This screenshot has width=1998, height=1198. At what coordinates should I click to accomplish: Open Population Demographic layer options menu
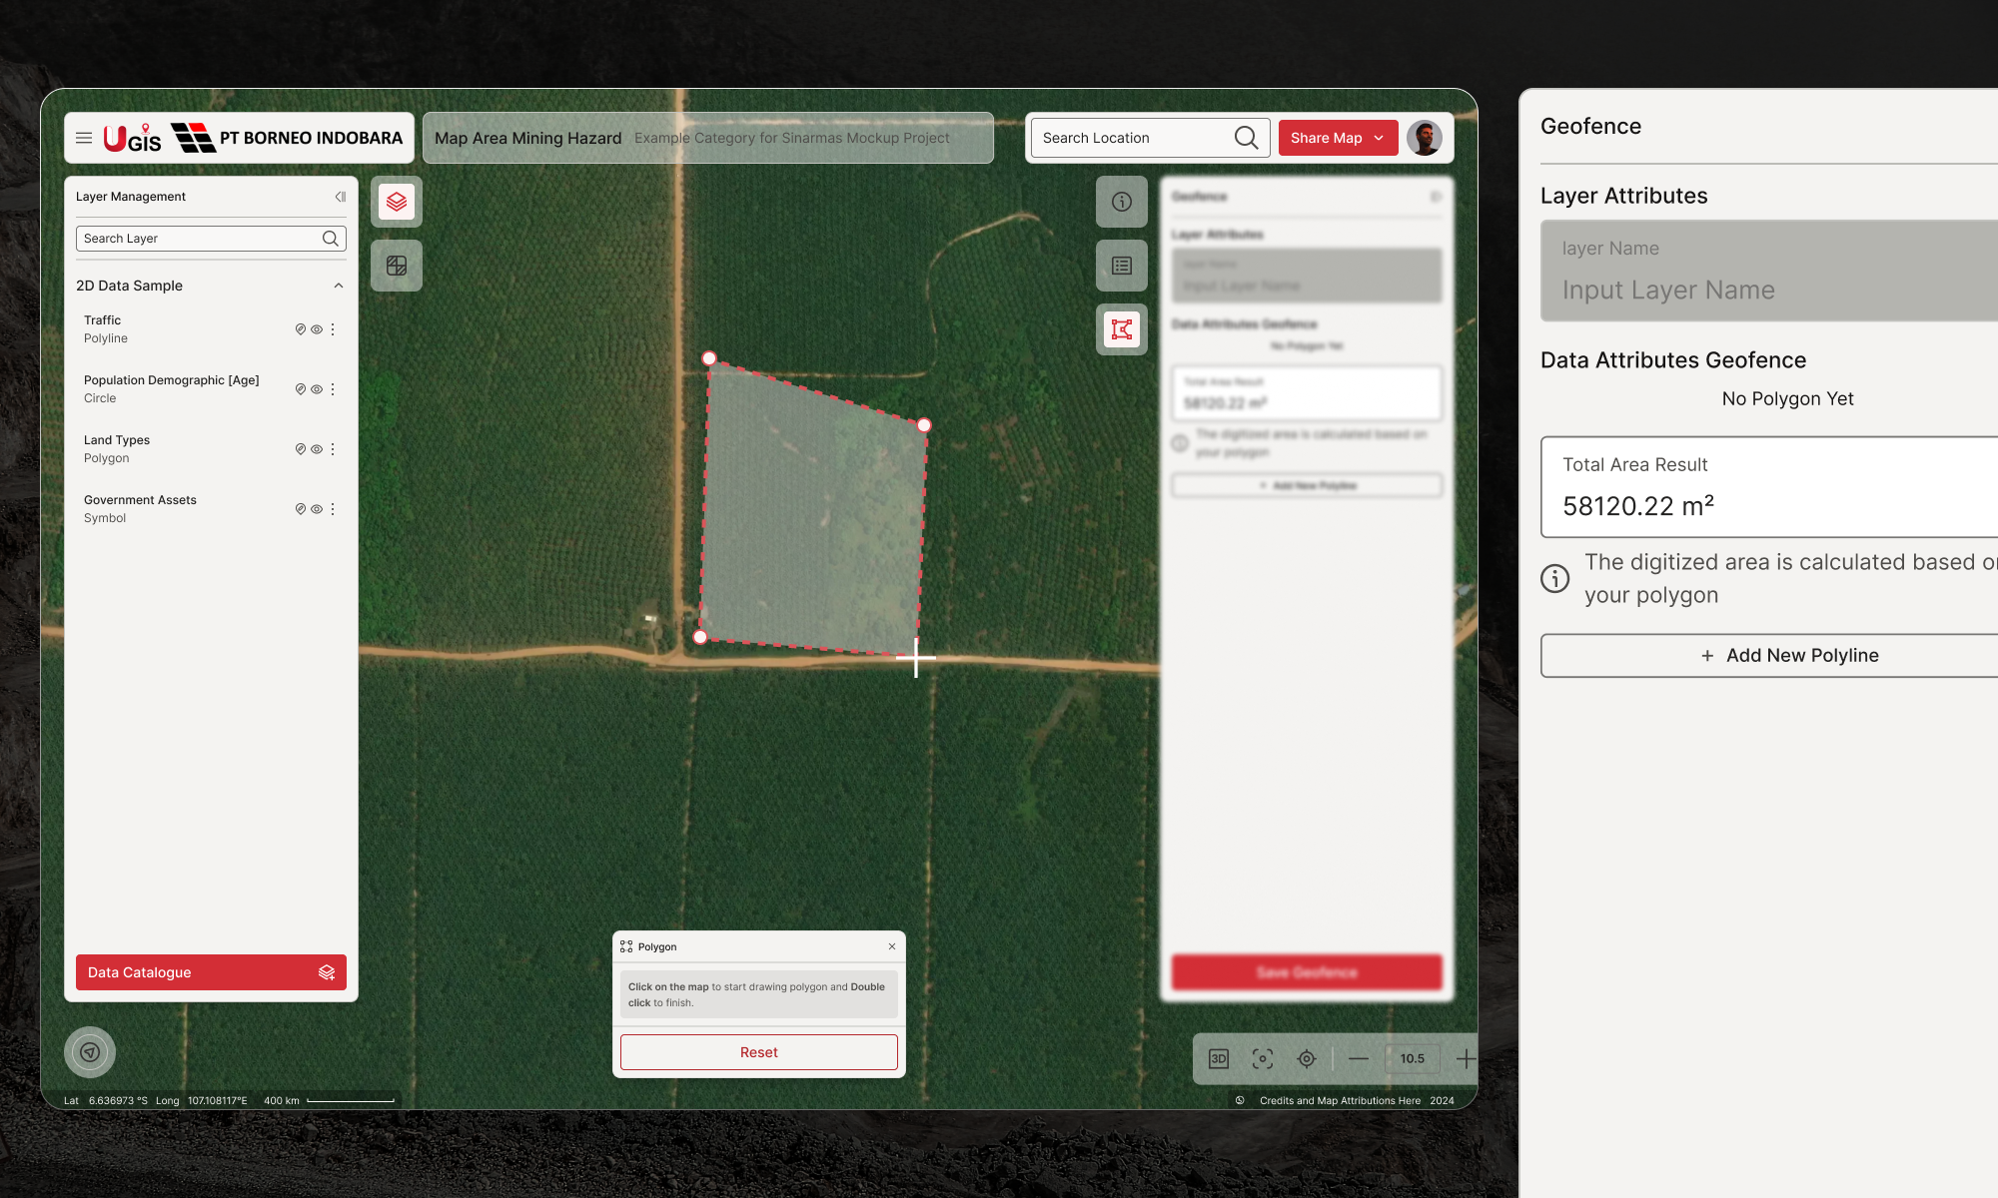pyautogui.click(x=333, y=389)
